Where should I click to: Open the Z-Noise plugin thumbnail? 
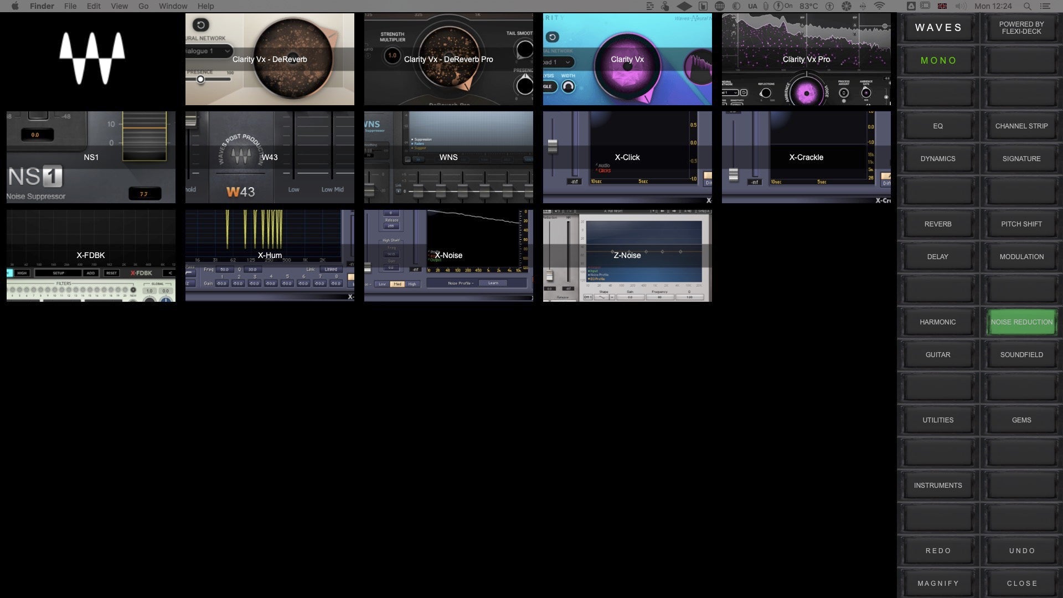(627, 255)
